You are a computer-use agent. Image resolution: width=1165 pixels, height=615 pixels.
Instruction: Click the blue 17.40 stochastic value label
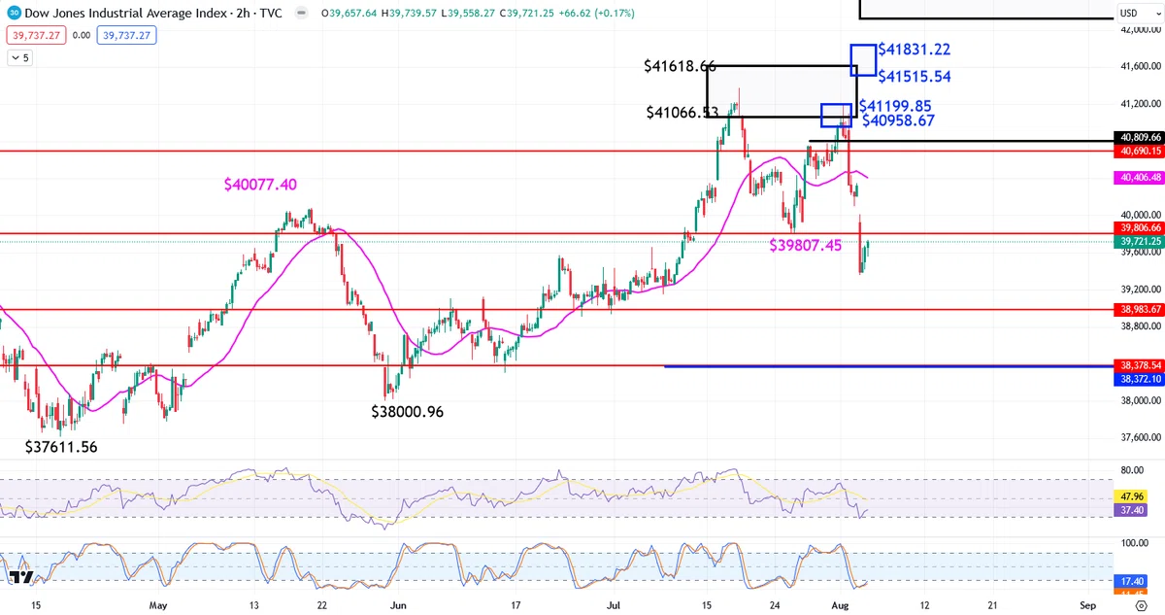tap(1130, 580)
